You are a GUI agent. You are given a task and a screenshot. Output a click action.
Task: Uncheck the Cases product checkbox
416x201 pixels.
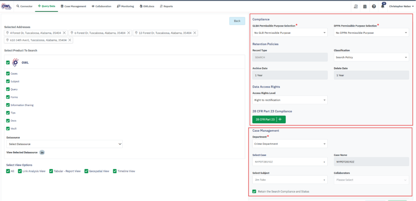pyautogui.click(x=8, y=74)
